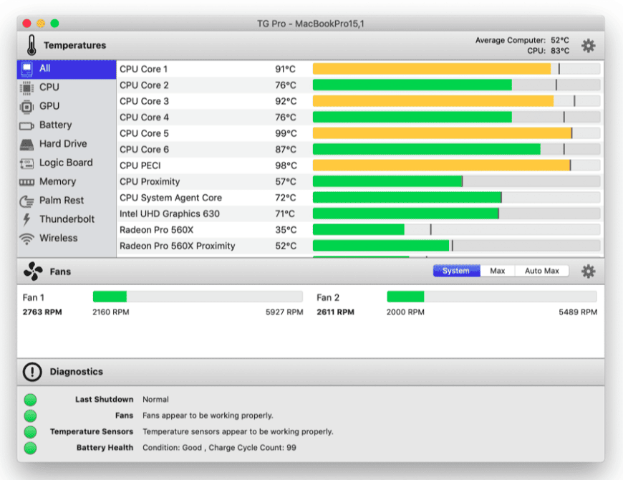Open Fans settings gear
The height and width of the screenshot is (480, 623).
tap(588, 272)
